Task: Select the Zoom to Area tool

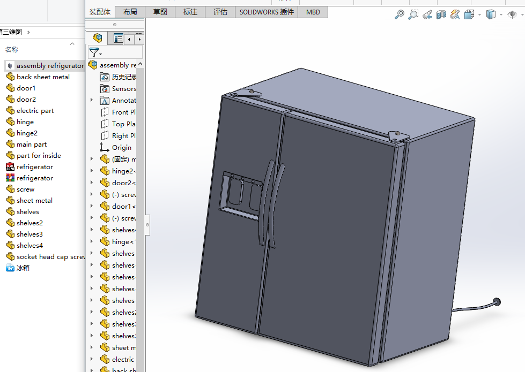Action: click(413, 15)
